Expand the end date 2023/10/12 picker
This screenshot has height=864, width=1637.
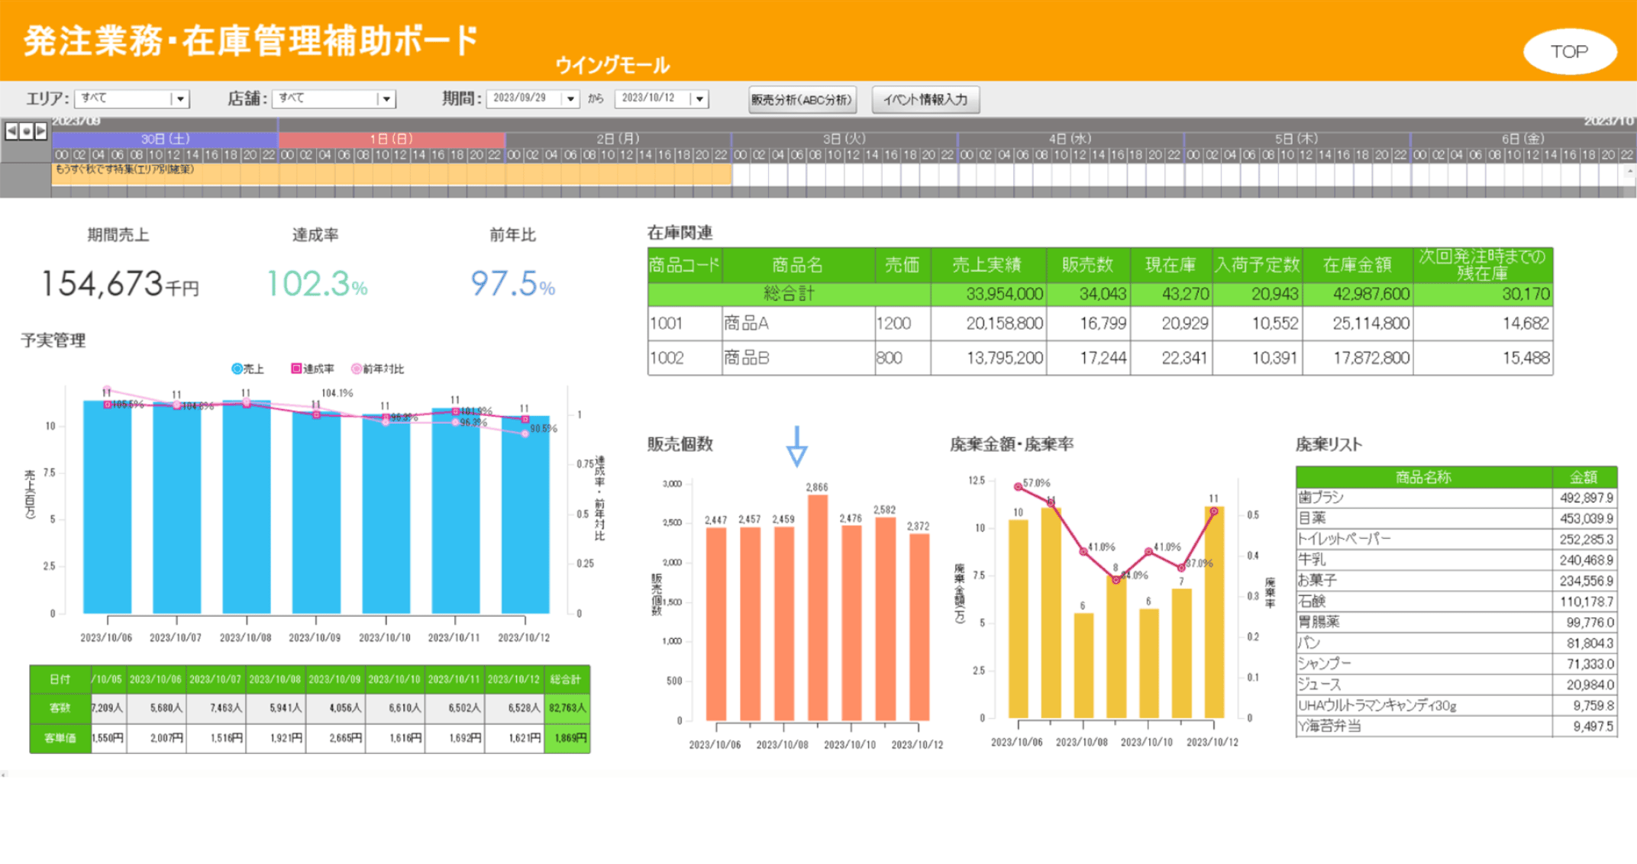[699, 98]
